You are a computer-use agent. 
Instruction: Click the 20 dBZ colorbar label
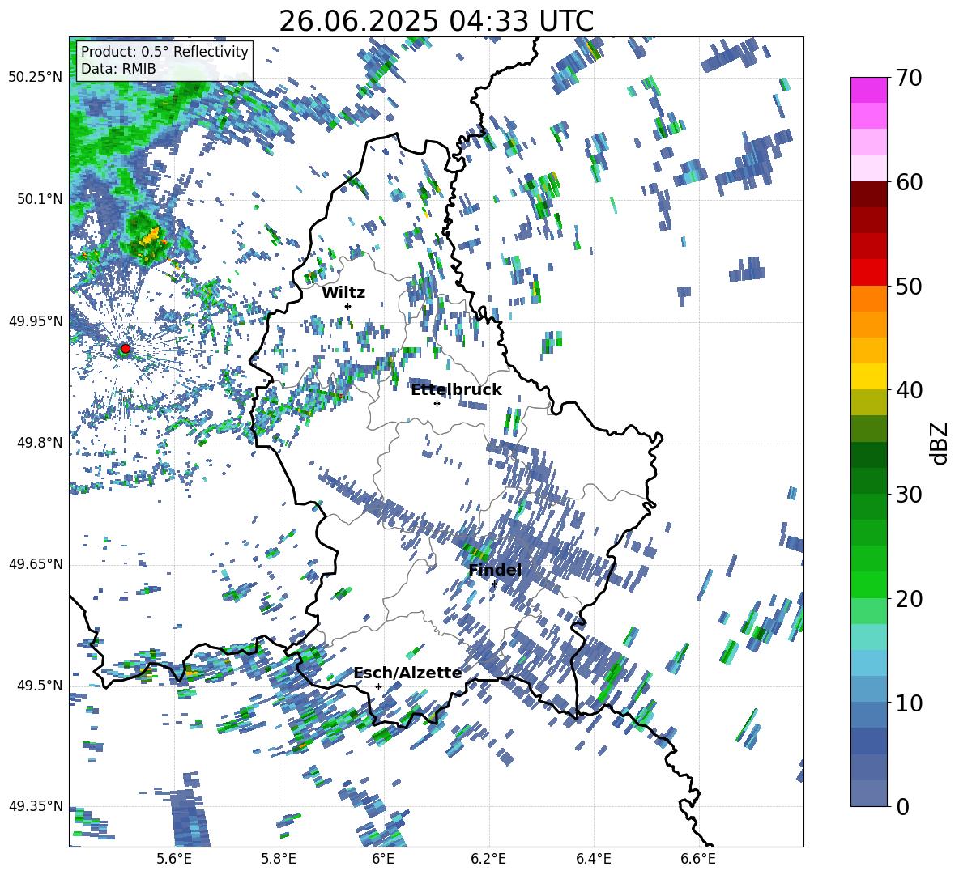[x=908, y=599]
